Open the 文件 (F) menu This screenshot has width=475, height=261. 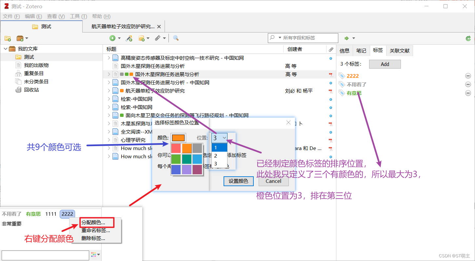[x=11, y=16]
